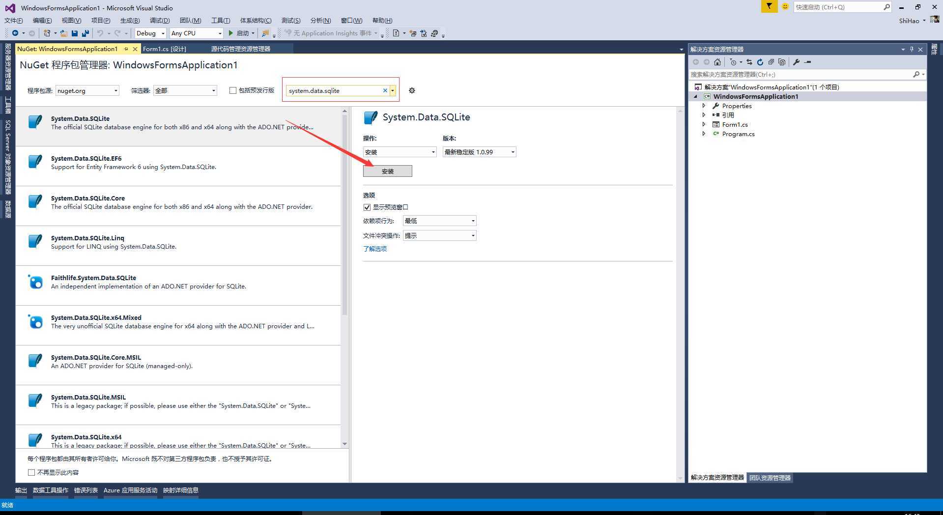Click the Refresh icon in Solution Explorer

(x=760, y=62)
